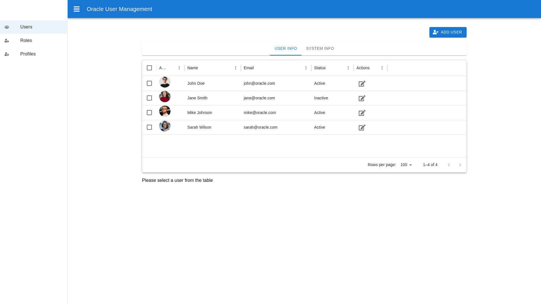Go to next page chevron
The width and height of the screenshot is (541, 304).
(x=460, y=165)
